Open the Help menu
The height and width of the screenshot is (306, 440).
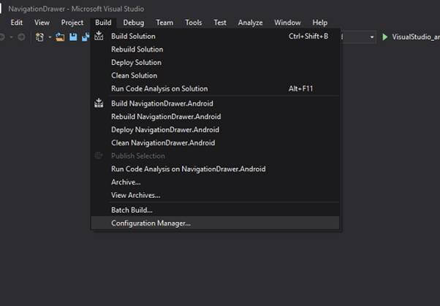point(320,23)
